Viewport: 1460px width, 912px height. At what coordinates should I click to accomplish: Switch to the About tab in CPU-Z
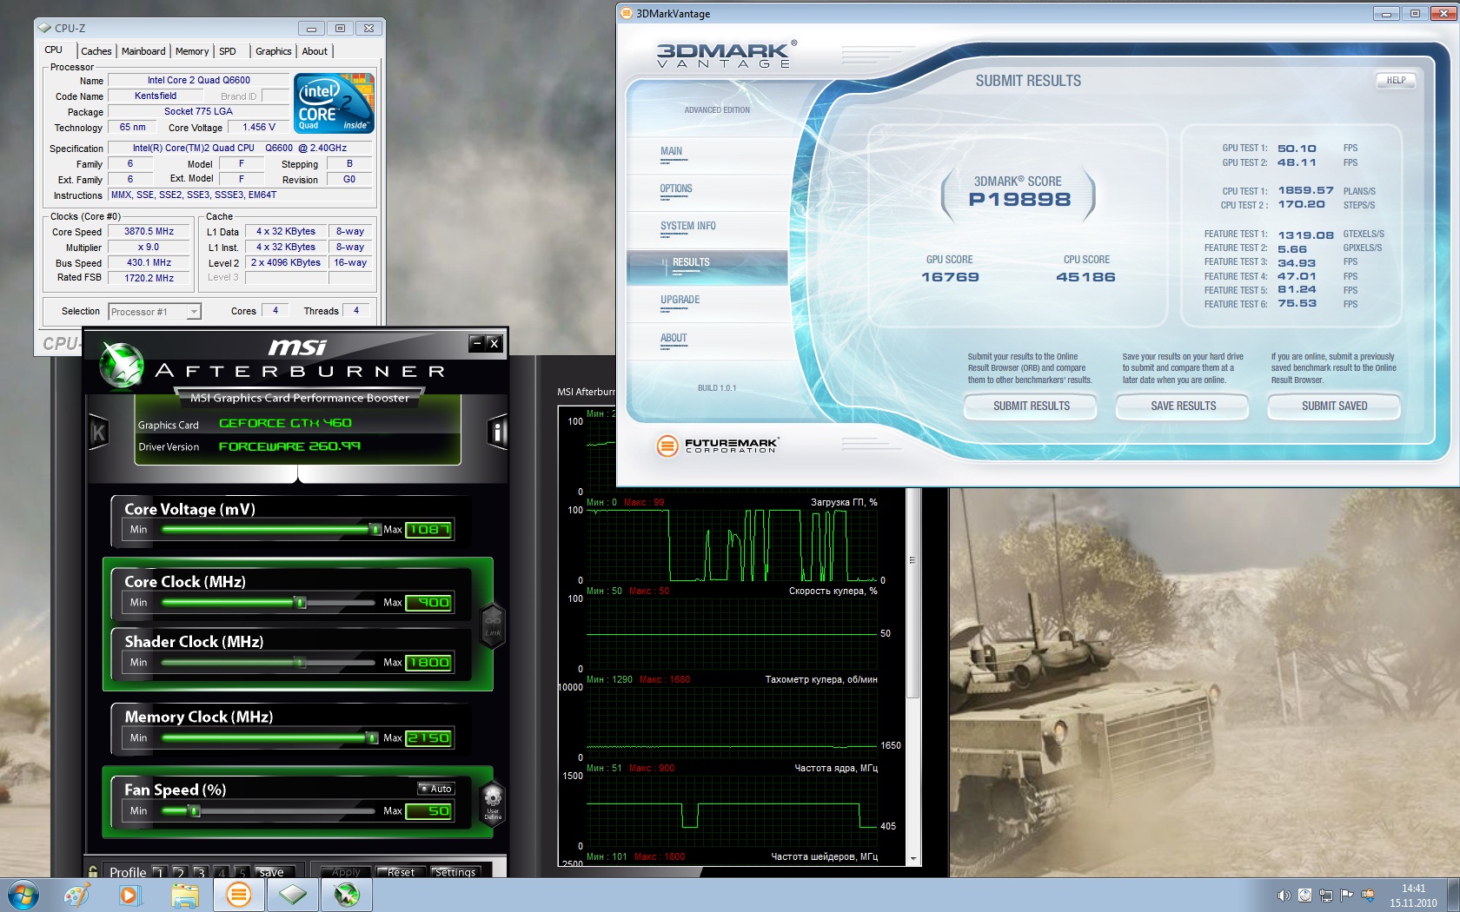click(315, 51)
